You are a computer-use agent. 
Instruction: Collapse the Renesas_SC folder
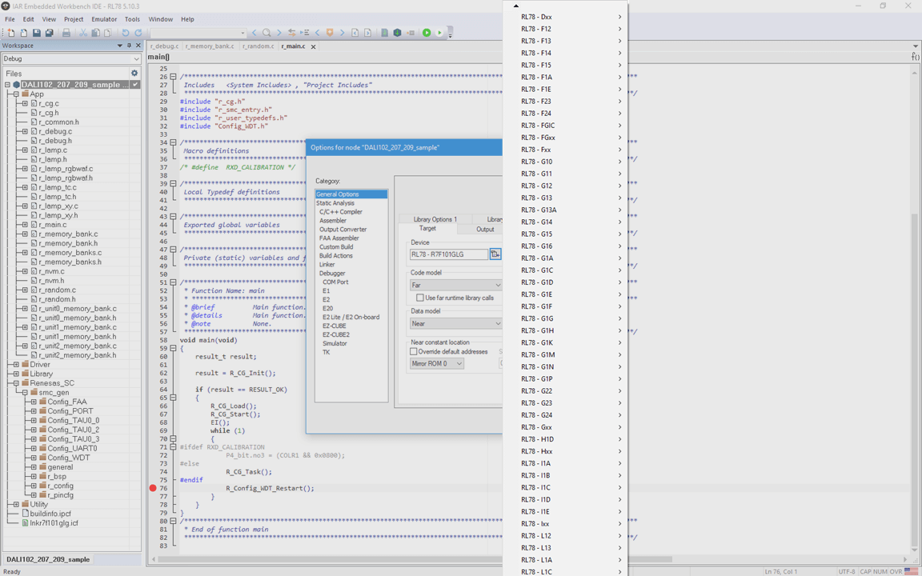[16, 383]
